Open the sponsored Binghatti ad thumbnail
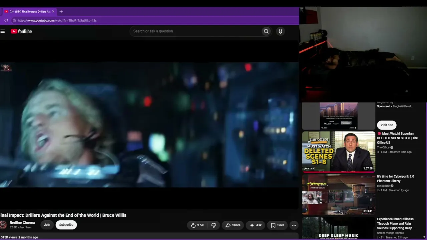This screenshot has width=427, height=240. pos(339,116)
